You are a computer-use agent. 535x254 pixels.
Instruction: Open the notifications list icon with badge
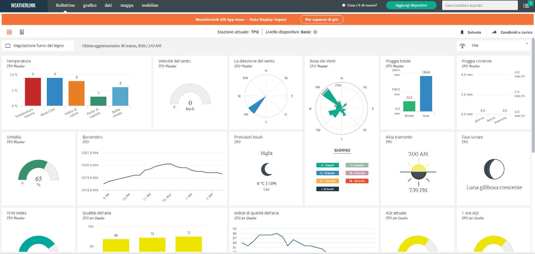pyautogui.click(x=526, y=5)
